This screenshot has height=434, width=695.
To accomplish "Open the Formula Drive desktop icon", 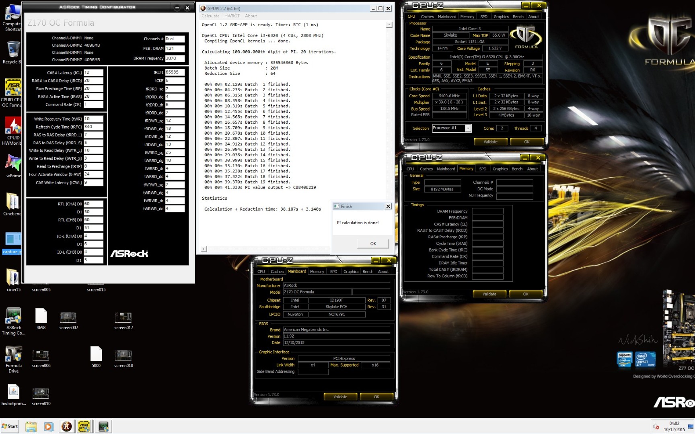I will [14, 359].
